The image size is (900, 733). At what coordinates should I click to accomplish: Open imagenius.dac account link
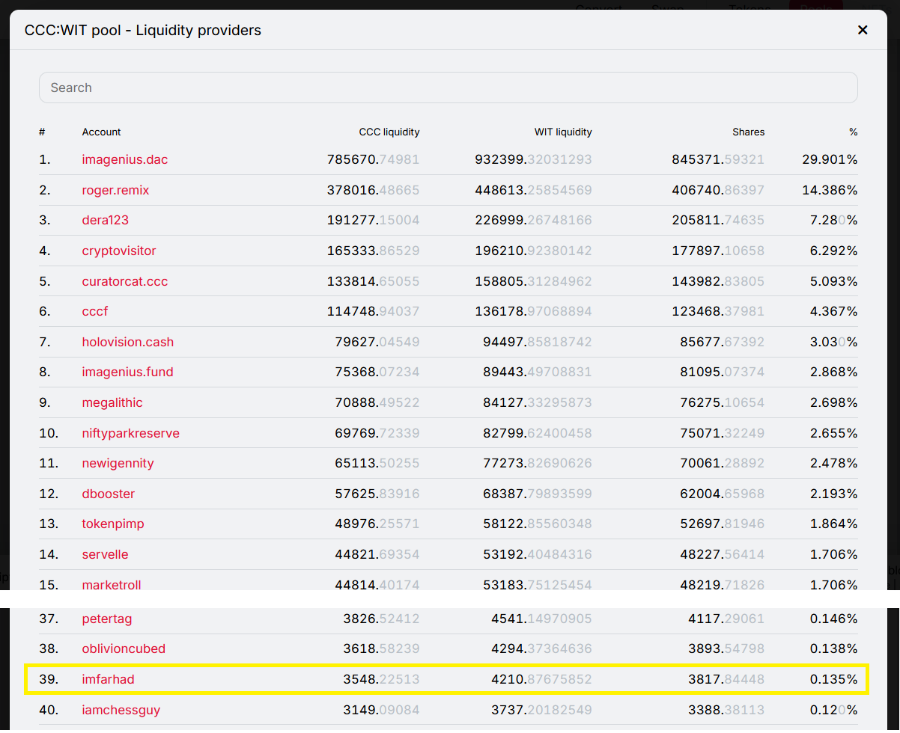point(125,159)
